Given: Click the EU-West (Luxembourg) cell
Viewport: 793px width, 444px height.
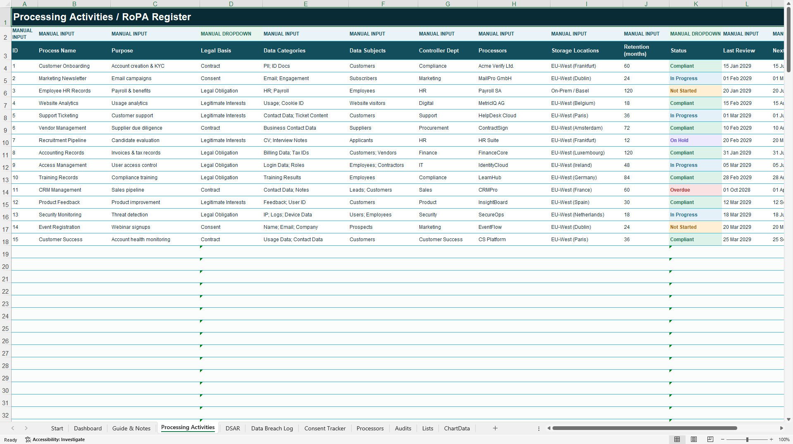Looking at the screenshot, I should pyautogui.click(x=586, y=153).
